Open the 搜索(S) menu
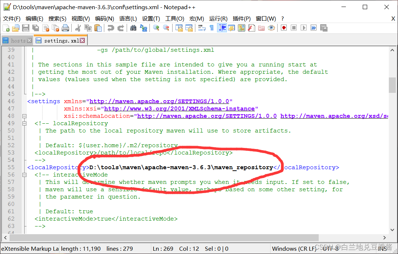Viewport: 398px width, 254px height. pos(57,18)
